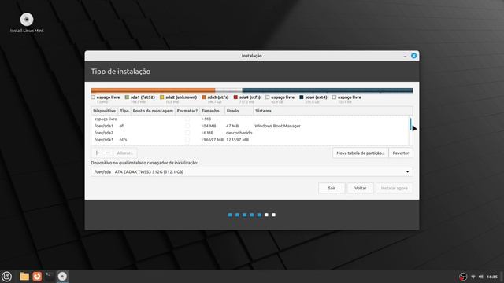Launch Firefox from the panel

37,276
